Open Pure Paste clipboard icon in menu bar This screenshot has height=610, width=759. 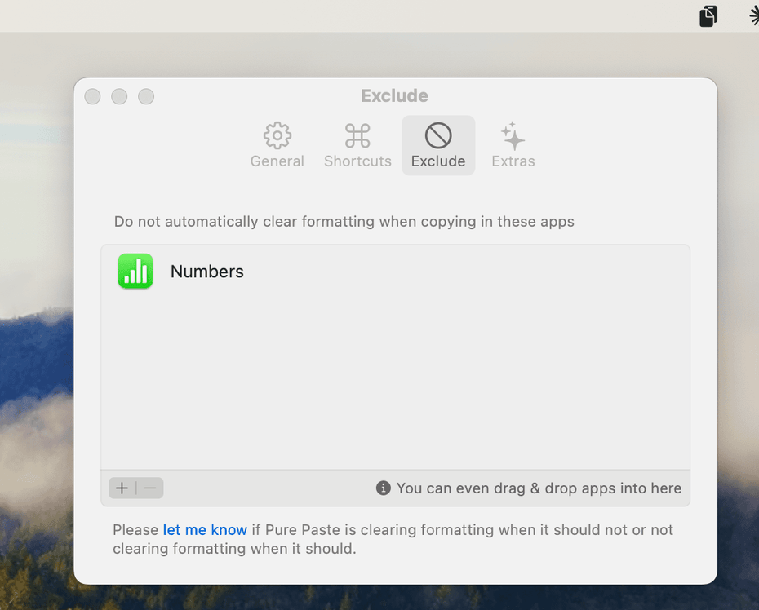click(708, 15)
